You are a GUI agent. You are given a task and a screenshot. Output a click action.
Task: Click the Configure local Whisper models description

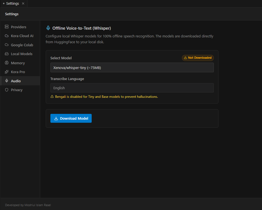click(x=130, y=39)
